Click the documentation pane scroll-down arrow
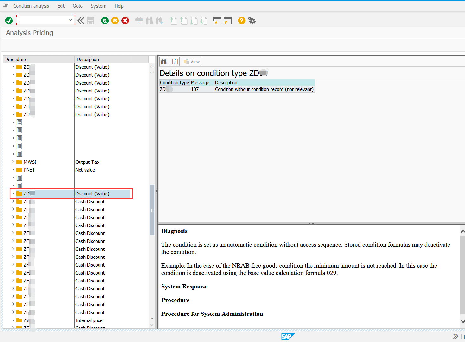465x342 pixels. tap(462, 321)
